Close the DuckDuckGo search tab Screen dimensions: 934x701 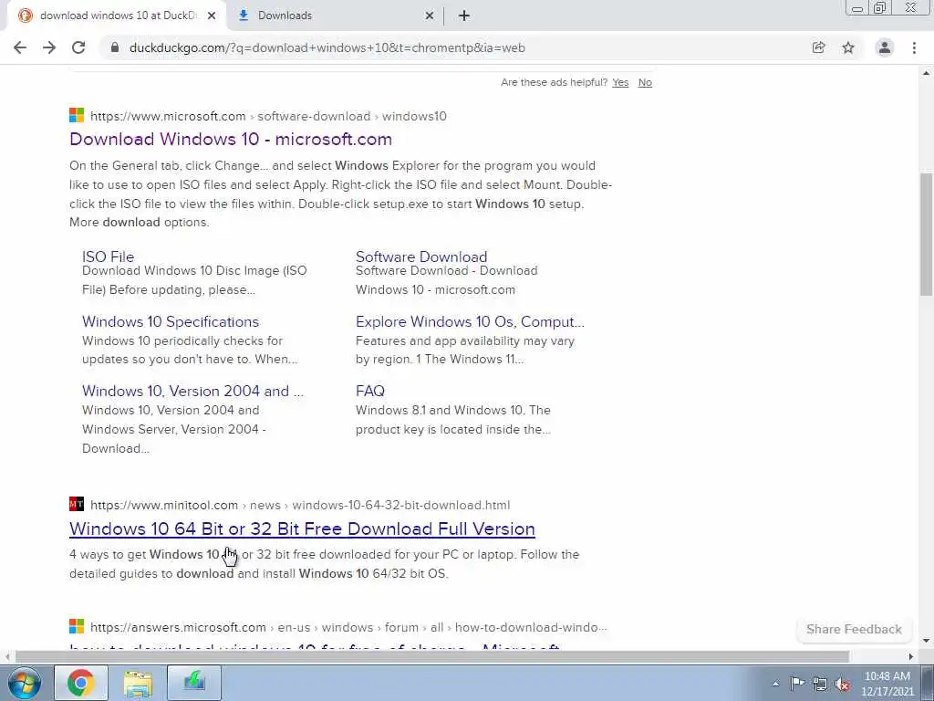[212, 16]
